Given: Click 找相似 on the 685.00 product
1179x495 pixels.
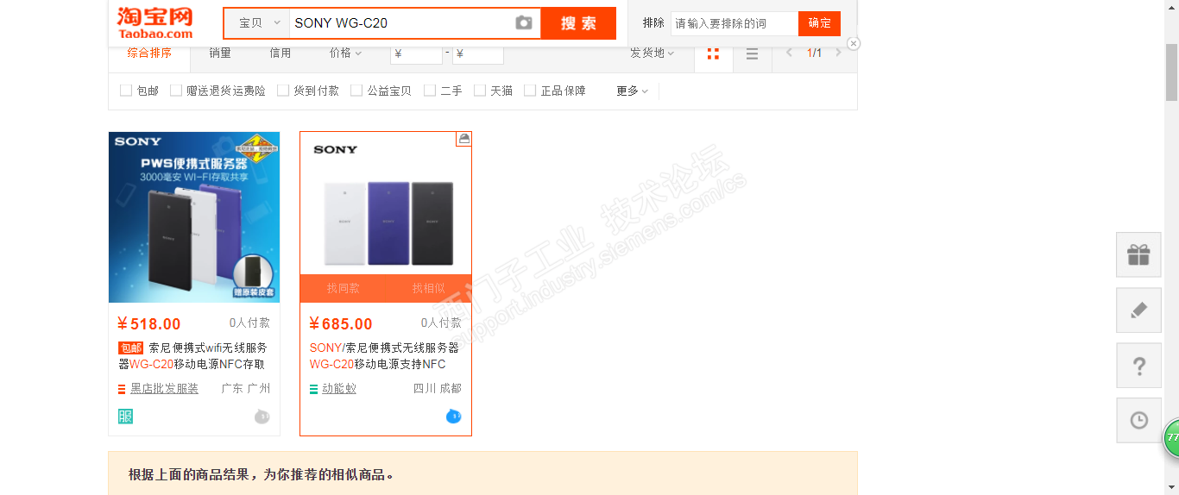Looking at the screenshot, I should click(428, 288).
